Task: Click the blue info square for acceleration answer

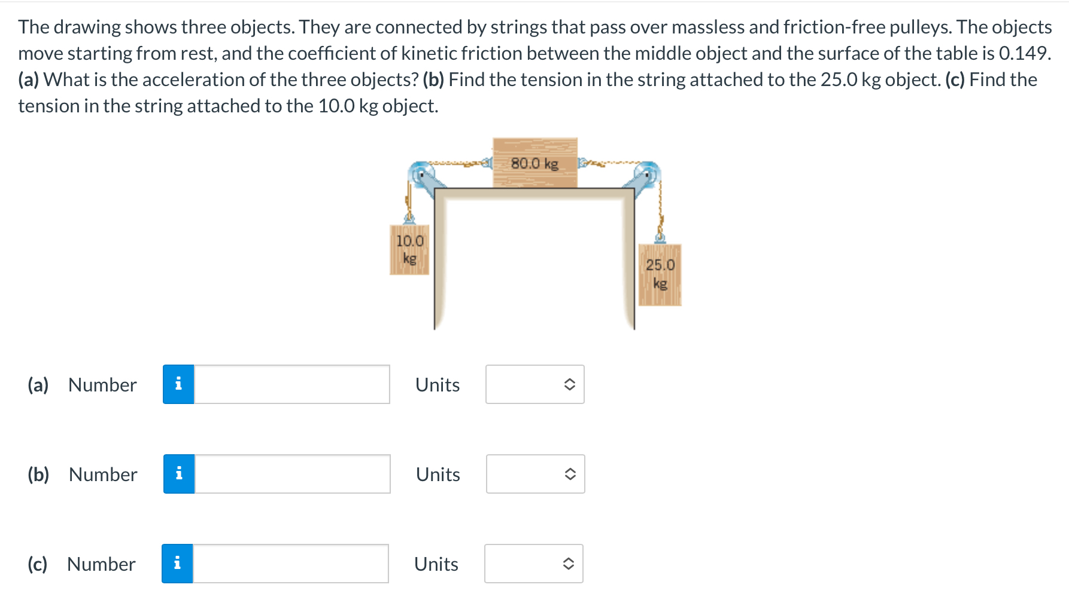Action: click(x=177, y=384)
